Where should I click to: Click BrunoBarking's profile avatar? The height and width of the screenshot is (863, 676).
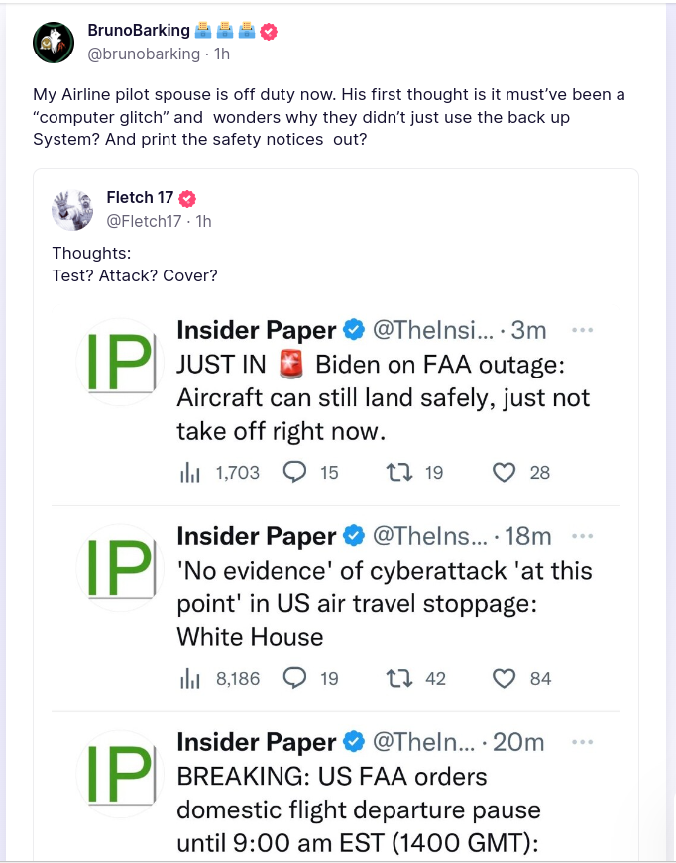tap(54, 42)
